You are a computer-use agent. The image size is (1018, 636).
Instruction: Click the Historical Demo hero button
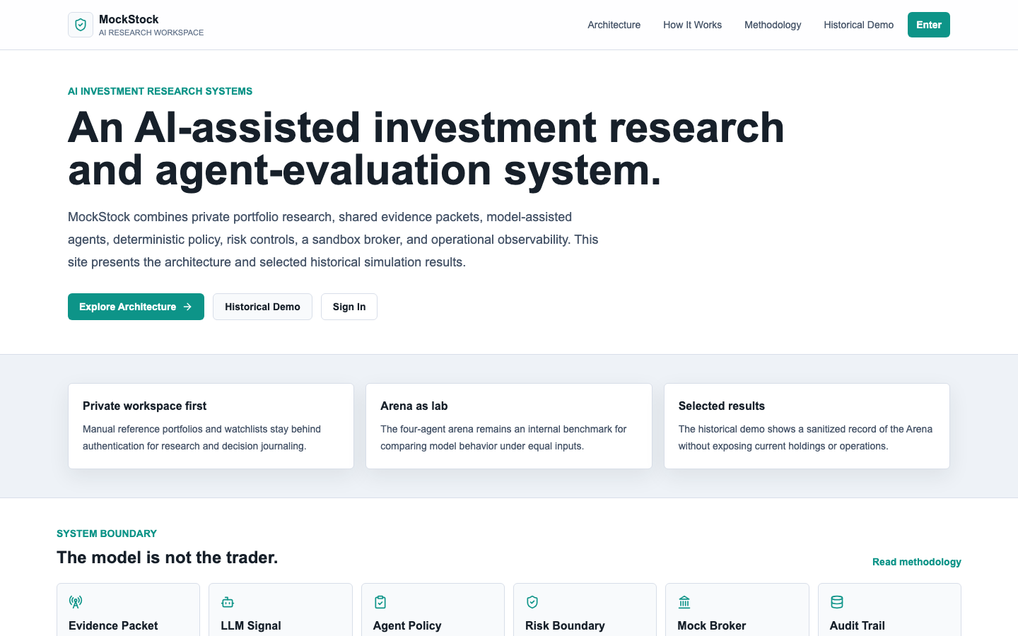click(262, 307)
